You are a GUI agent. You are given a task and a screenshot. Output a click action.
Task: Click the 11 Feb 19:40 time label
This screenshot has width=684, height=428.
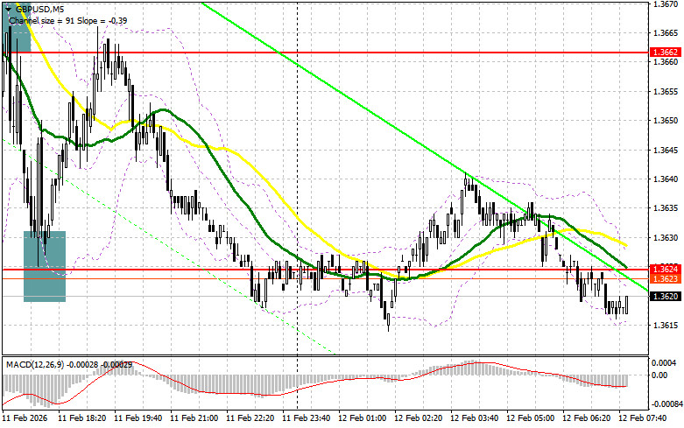pyautogui.click(x=138, y=418)
